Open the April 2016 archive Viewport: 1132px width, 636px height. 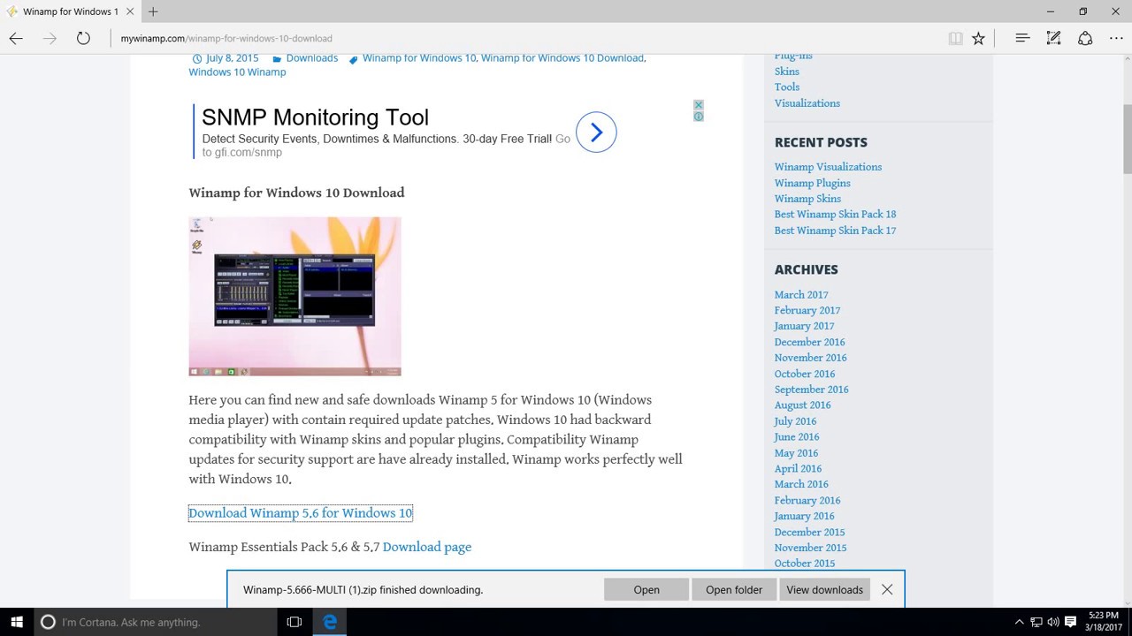(x=798, y=469)
